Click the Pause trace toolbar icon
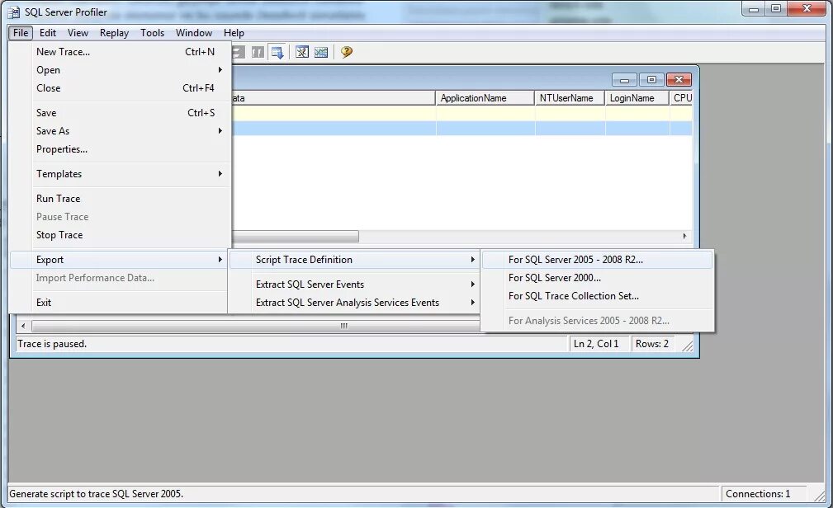This screenshot has width=833, height=508. point(257,52)
